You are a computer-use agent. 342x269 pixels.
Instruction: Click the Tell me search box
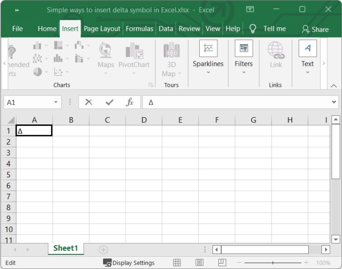(x=275, y=29)
